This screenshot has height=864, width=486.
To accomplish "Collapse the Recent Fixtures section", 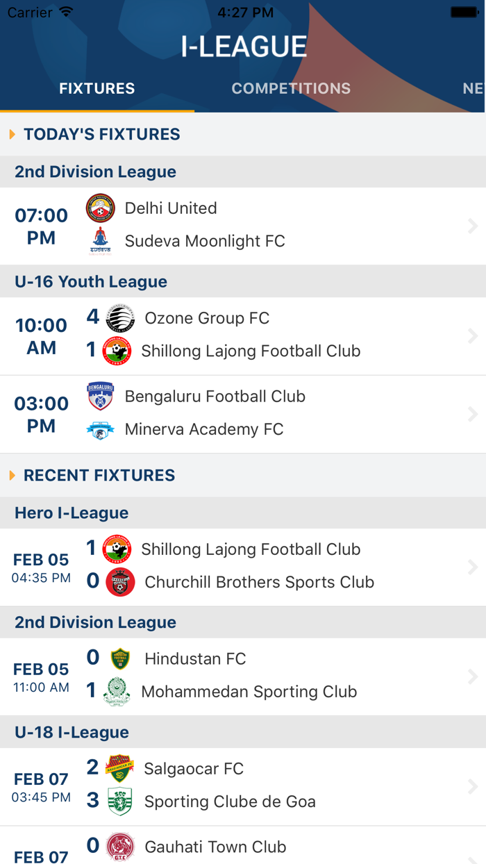I will (99, 475).
